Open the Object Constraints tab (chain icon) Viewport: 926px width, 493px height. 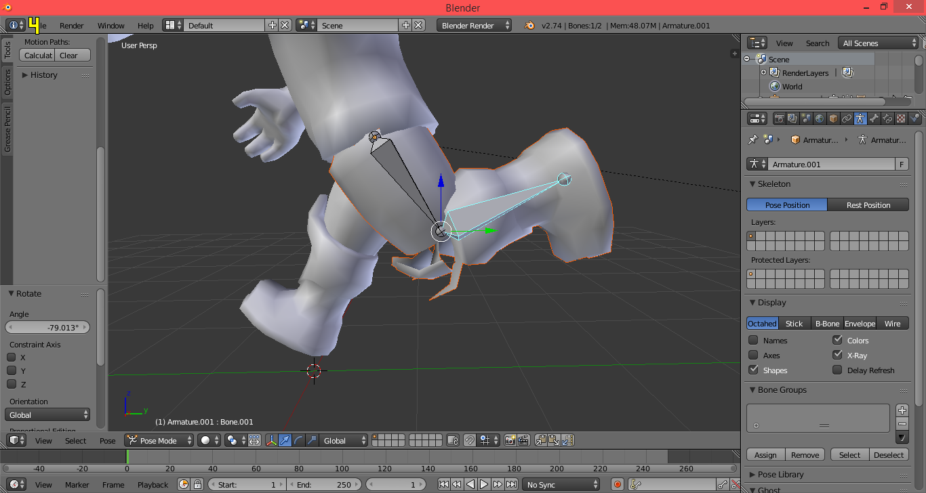847,119
